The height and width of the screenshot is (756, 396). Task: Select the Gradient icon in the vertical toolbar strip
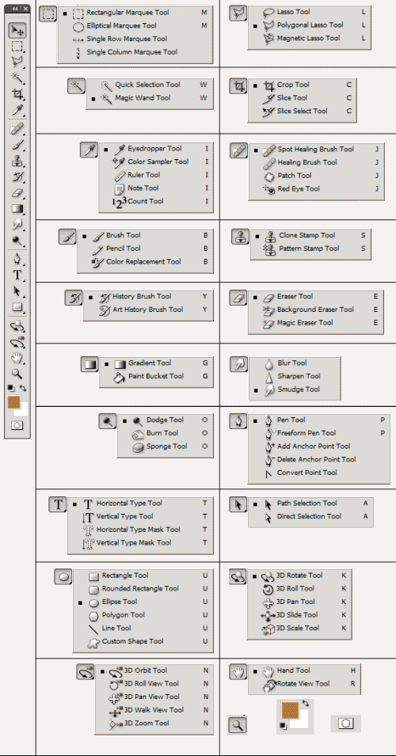17,209
